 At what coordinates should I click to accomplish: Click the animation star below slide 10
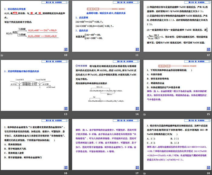[x=2, y=55]
